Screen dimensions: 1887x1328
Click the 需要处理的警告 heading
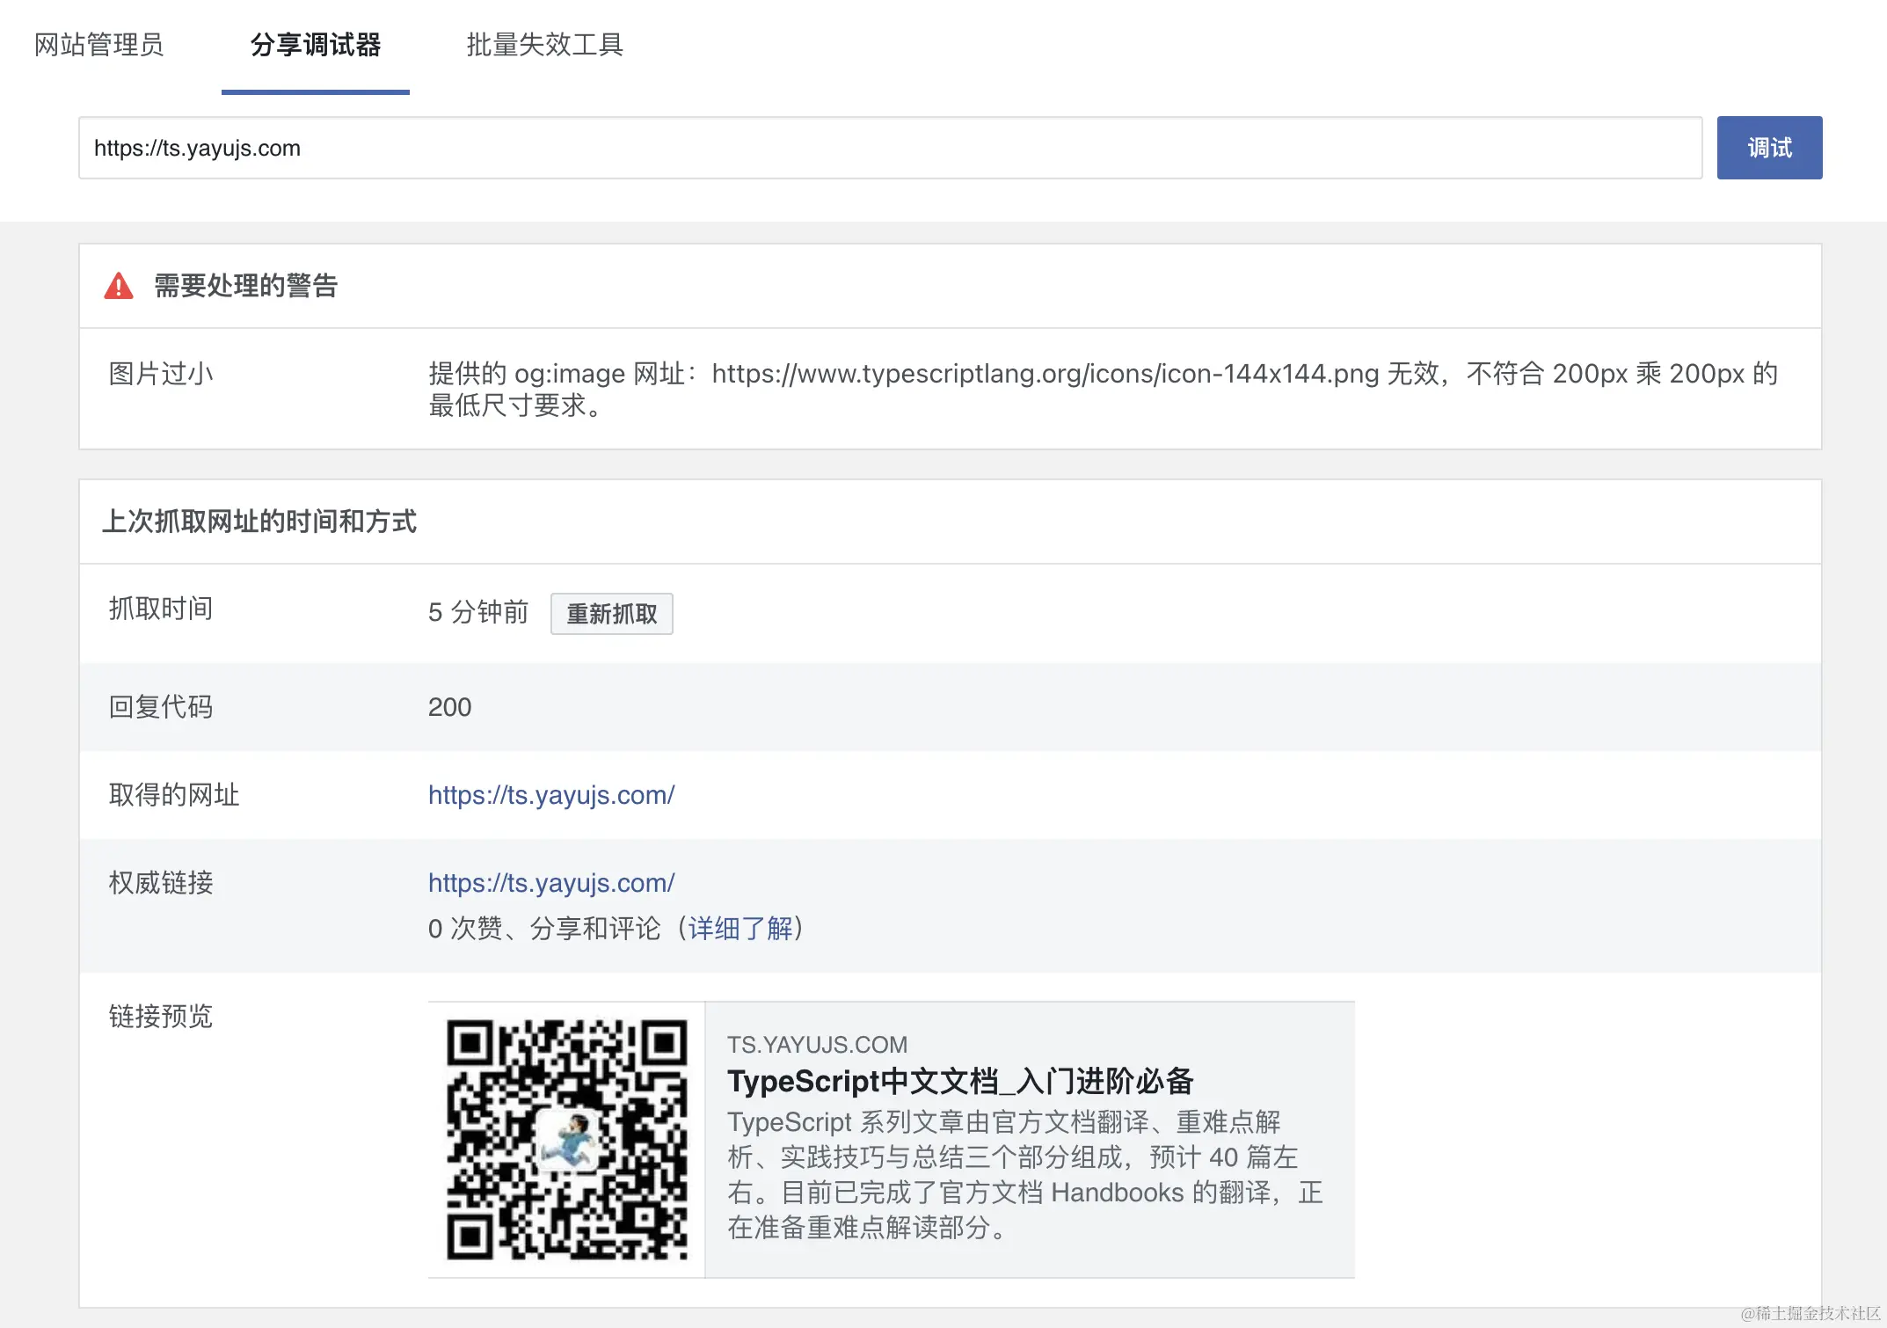(x=245, y=286)
